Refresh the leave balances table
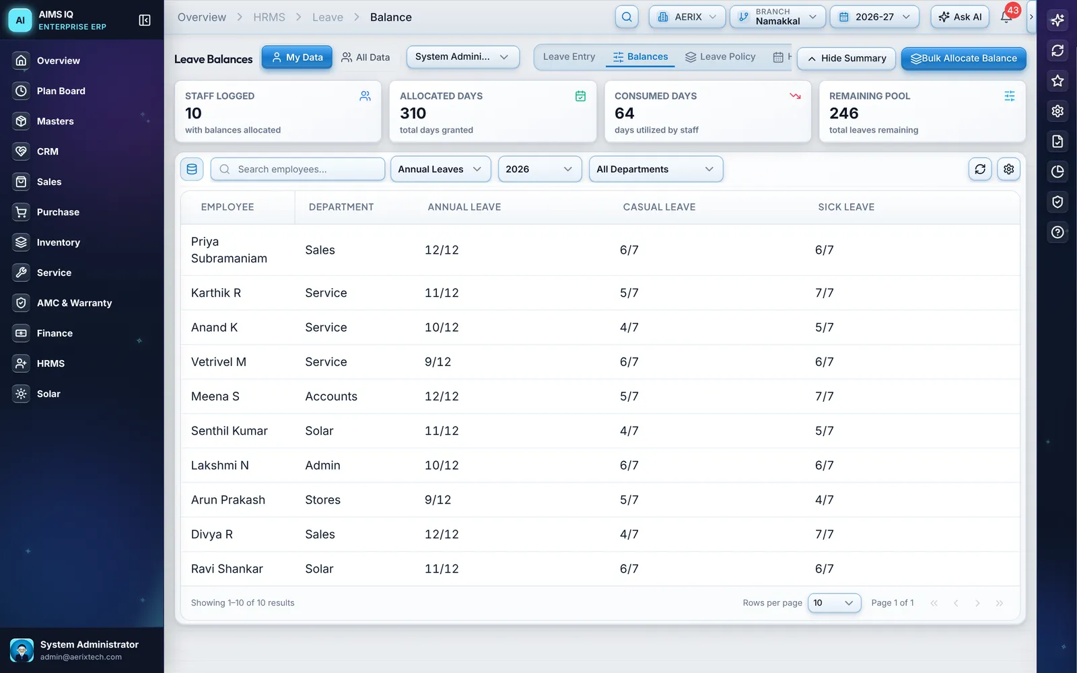The width and height of the screenshot is (1077, 673). (x=980, y=169)
